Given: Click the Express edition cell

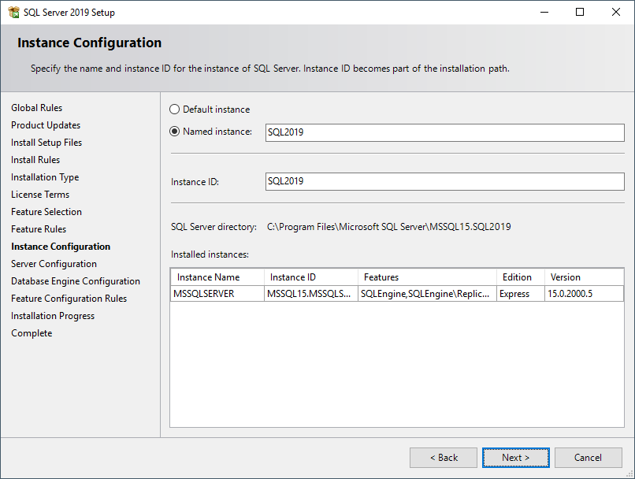Looking at the screenshot, I should [521, 294].
